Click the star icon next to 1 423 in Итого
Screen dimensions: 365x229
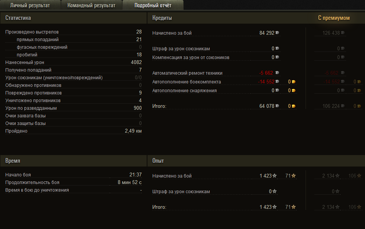click(275, 207)
